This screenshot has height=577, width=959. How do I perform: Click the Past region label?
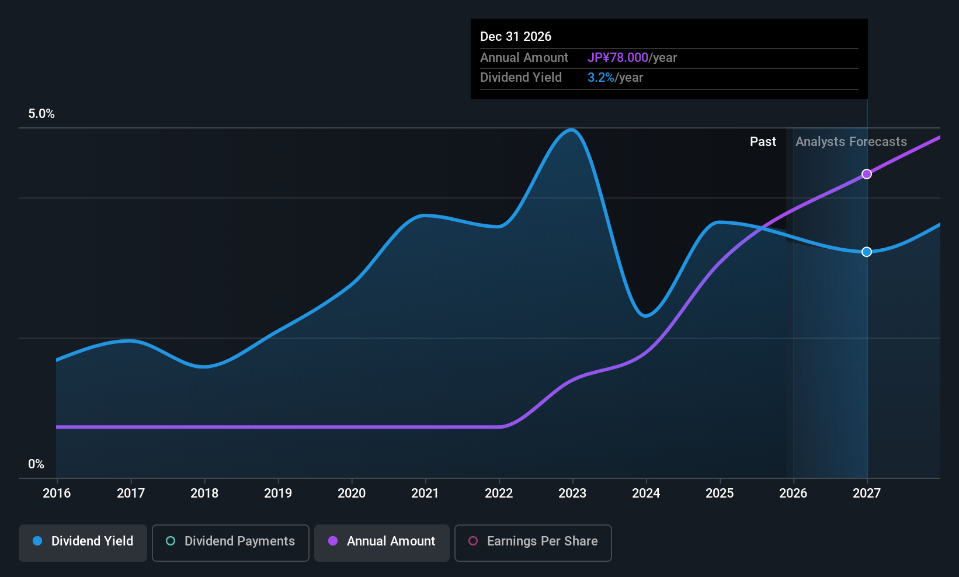pos(763,142)
